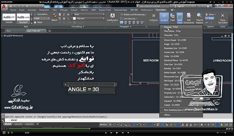This screenshot has width=234, height=136.
Task: Open the Home ribbon tab
Action: 13,10
